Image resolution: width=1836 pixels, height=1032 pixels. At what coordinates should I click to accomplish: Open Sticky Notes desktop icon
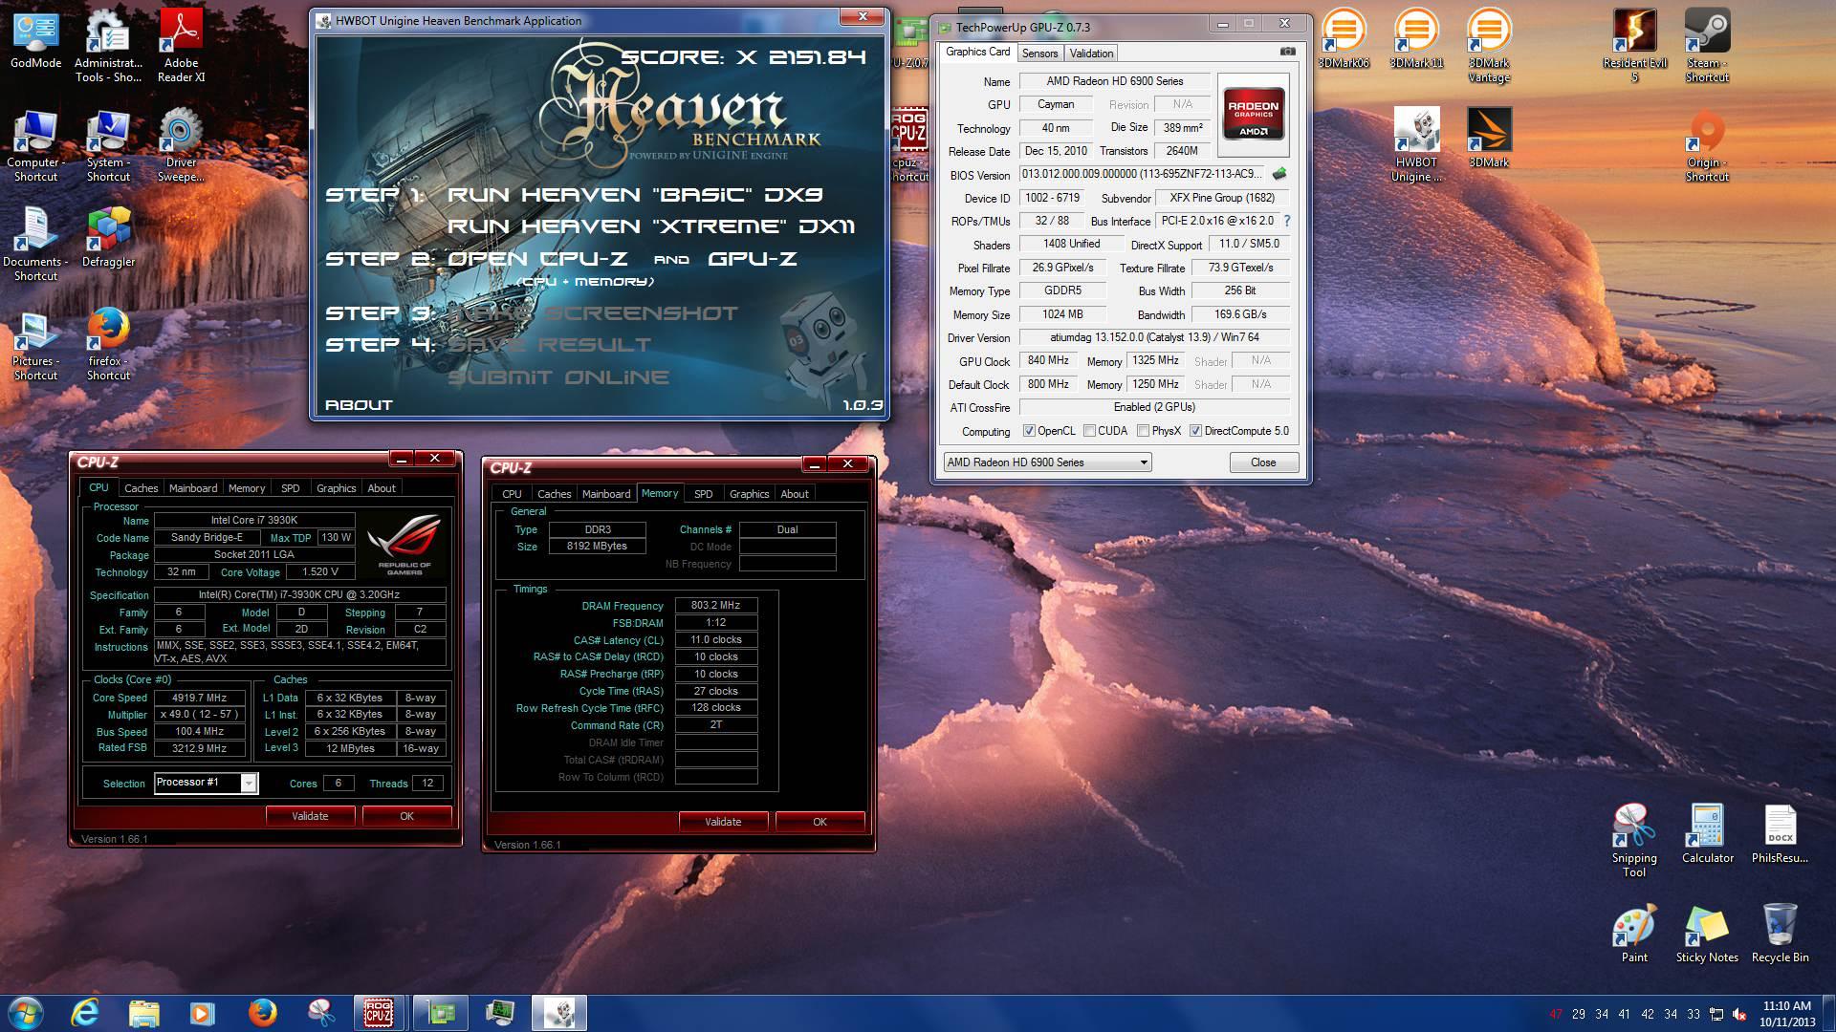coord(1707,934)
